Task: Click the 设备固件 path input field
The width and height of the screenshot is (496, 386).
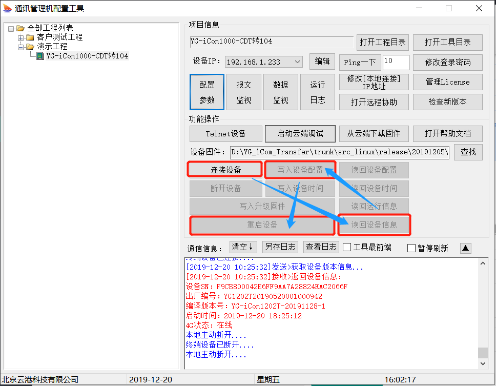Action: (340, 152)
